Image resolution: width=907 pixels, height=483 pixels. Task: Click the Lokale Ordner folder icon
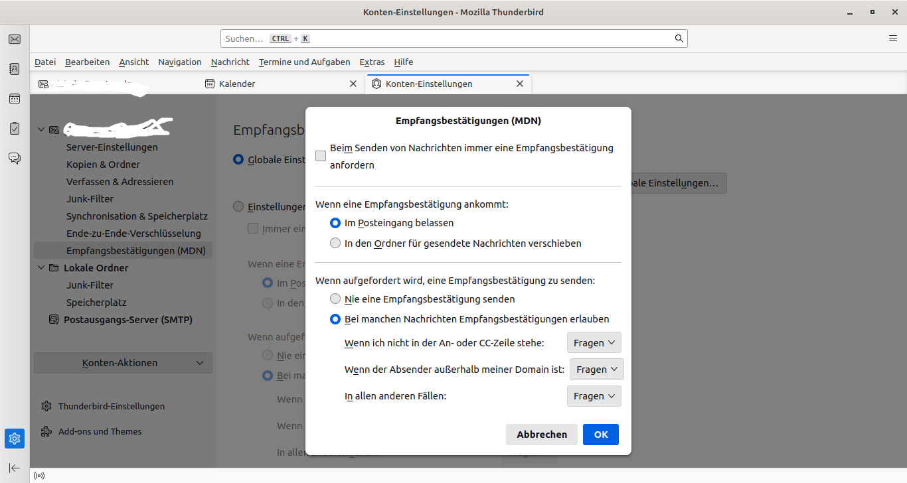(x=54, y=268)
